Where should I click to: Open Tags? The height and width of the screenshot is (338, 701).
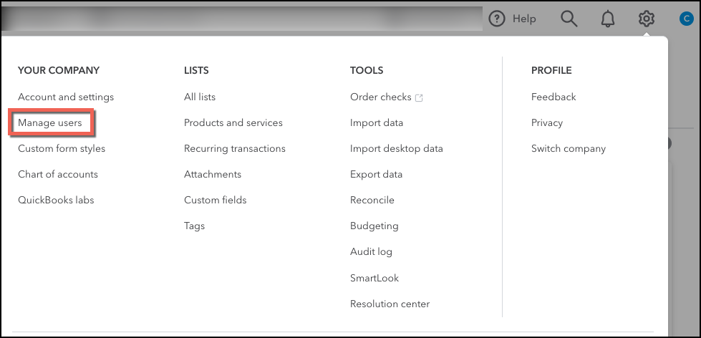[x=195, y=226]
